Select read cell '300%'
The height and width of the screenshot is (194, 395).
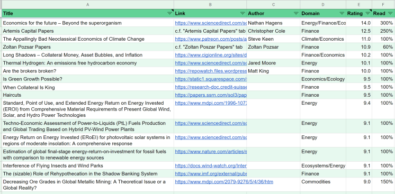pos(383,23)
